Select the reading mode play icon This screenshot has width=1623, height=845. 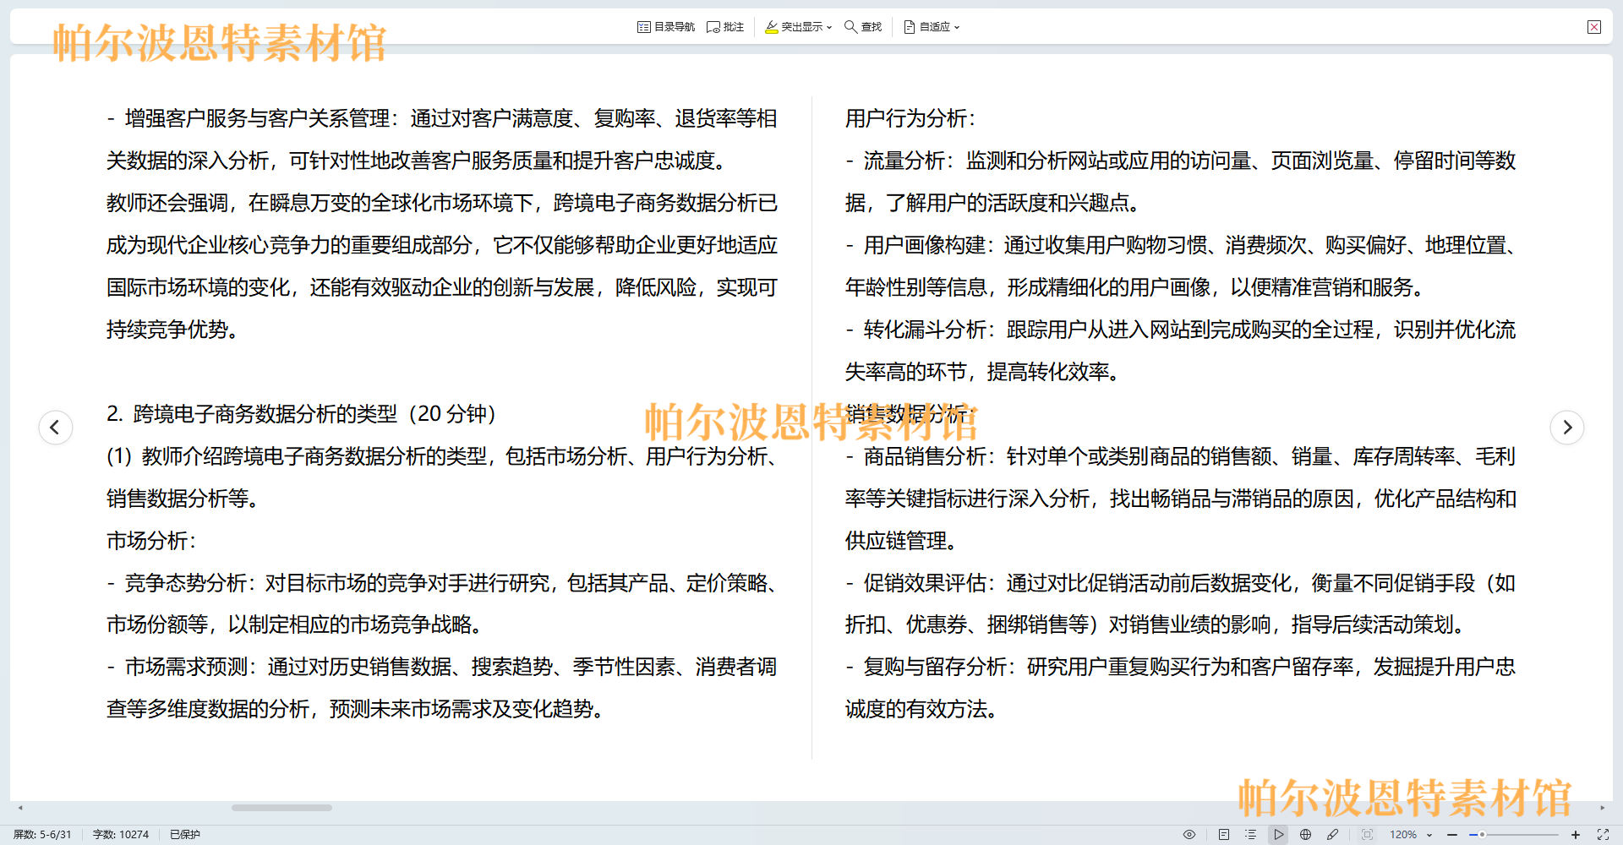(1279, 835)
